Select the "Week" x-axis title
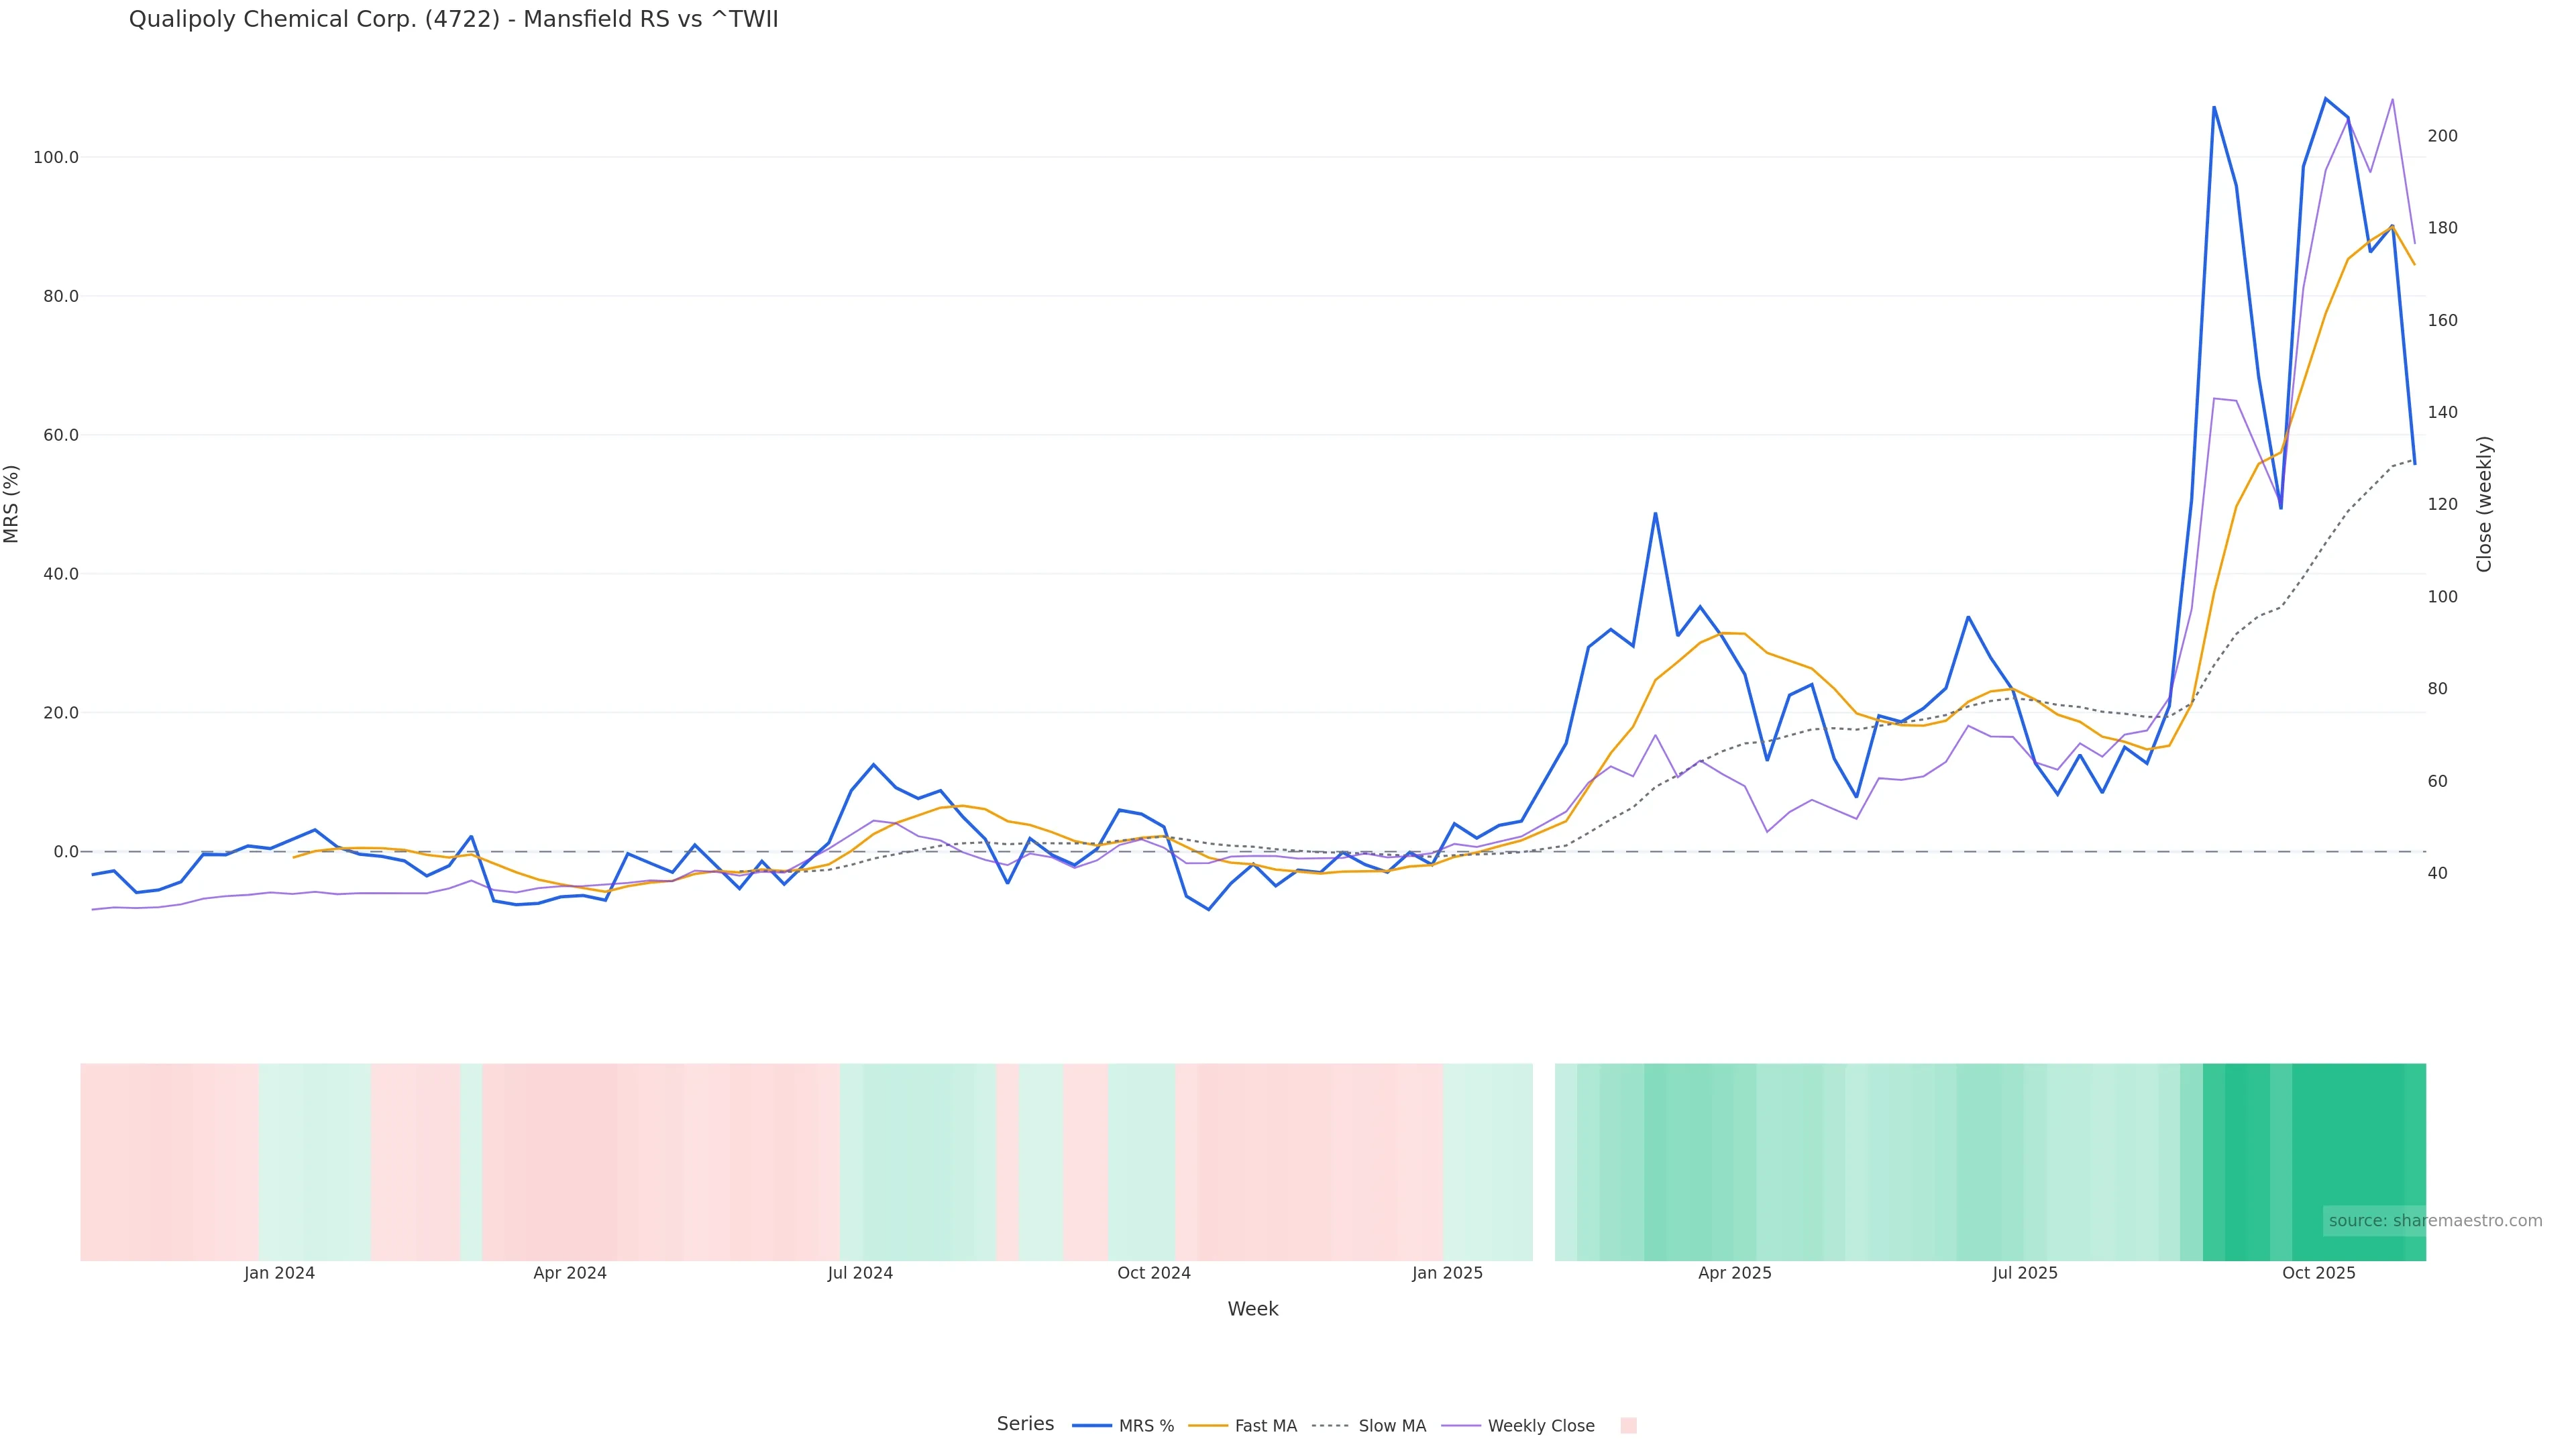The height and width of the screenshot is (1449, 2576). click(1253, 1309)
